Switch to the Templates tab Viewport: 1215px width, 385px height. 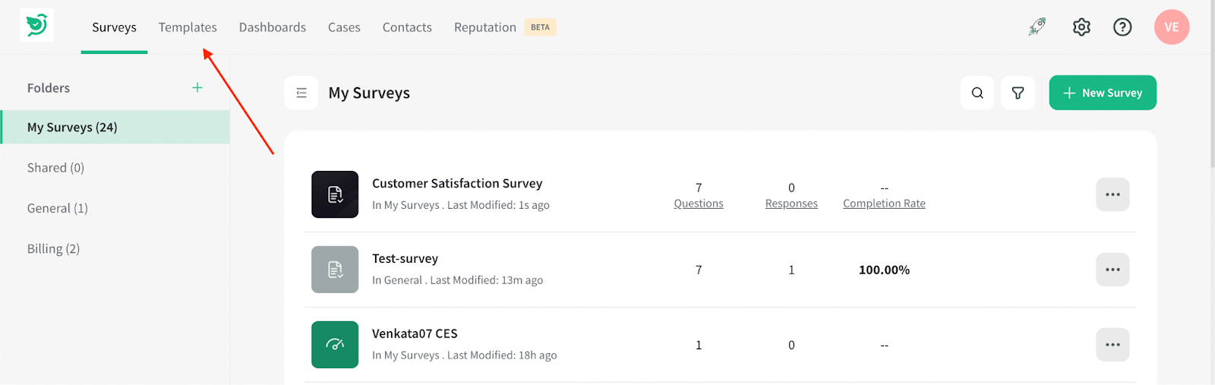(188, 27)
